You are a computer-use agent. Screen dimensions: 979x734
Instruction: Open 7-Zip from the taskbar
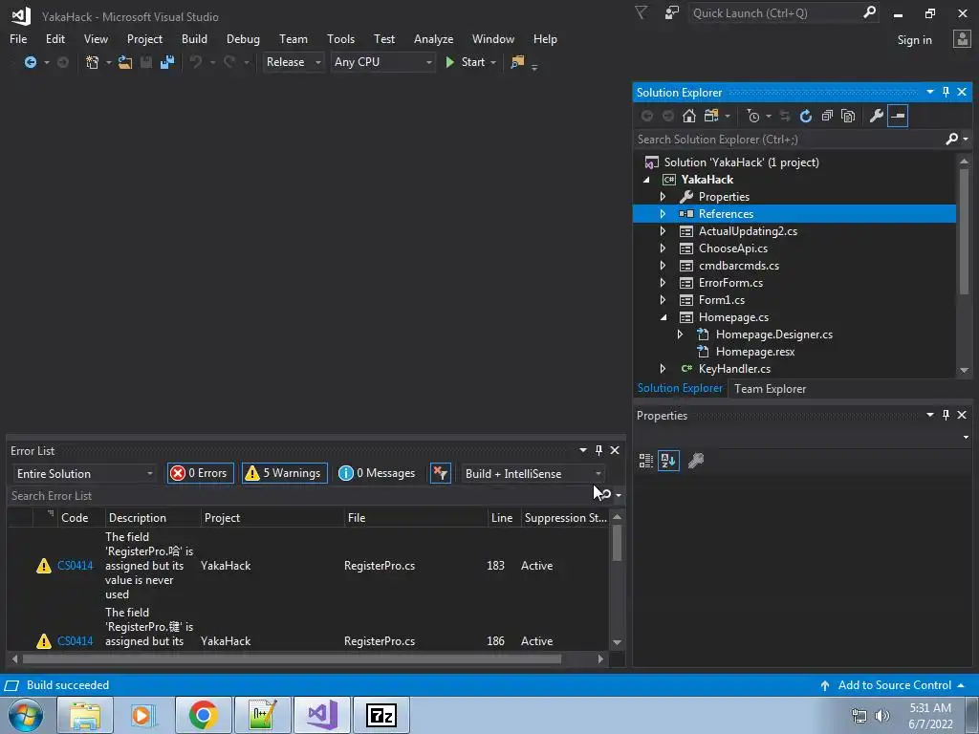click(381, 715)
